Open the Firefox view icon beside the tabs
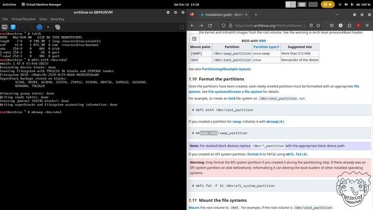Viewport: 373px width, 210px height. pyautogui.click(x=192, y=15)
